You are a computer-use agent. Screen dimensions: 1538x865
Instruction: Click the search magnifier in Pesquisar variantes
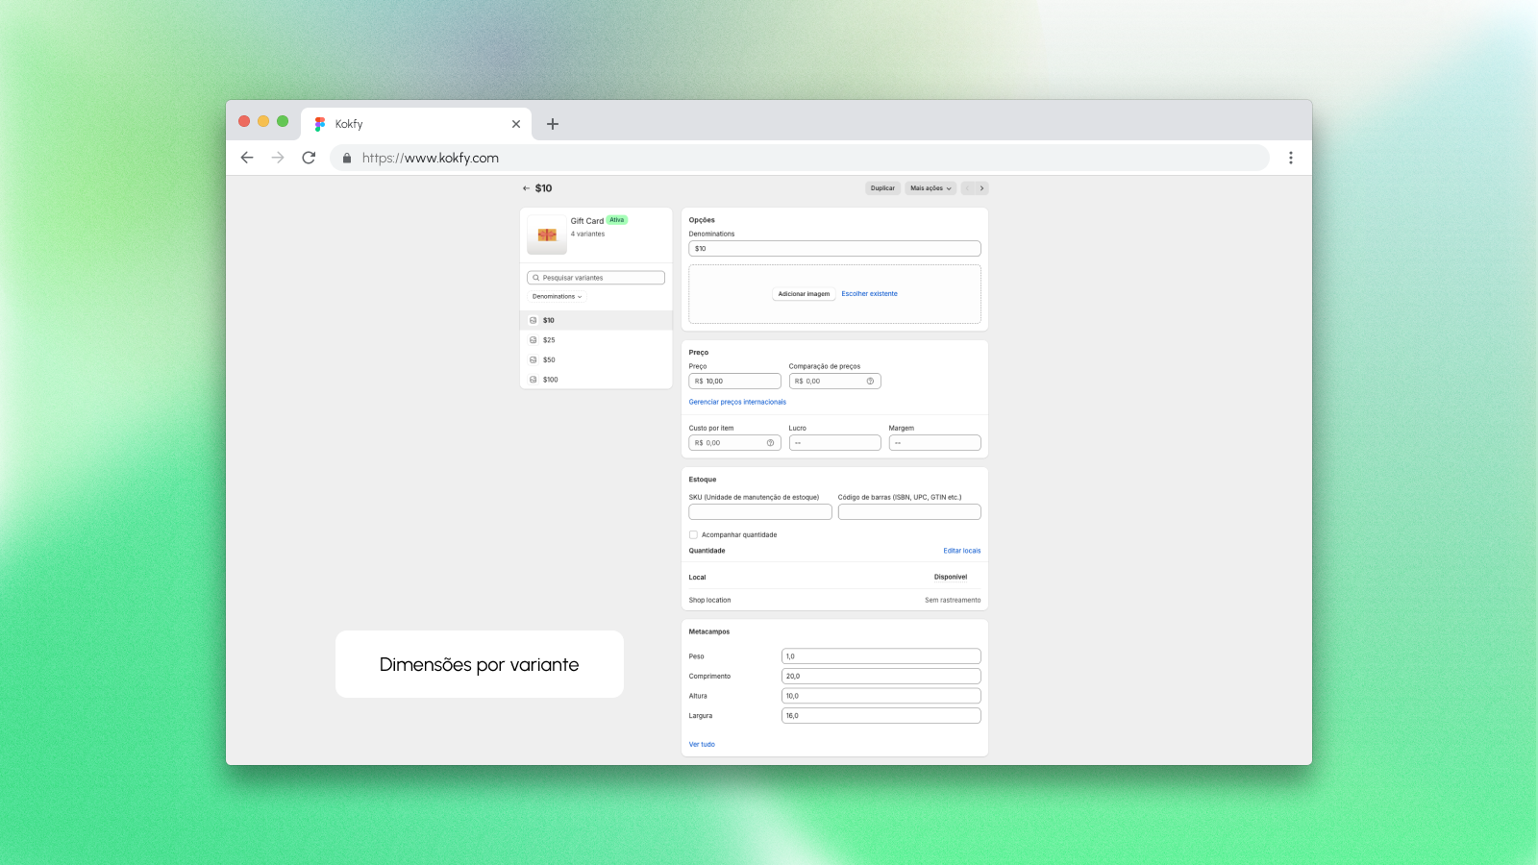[x=536, y=277]
